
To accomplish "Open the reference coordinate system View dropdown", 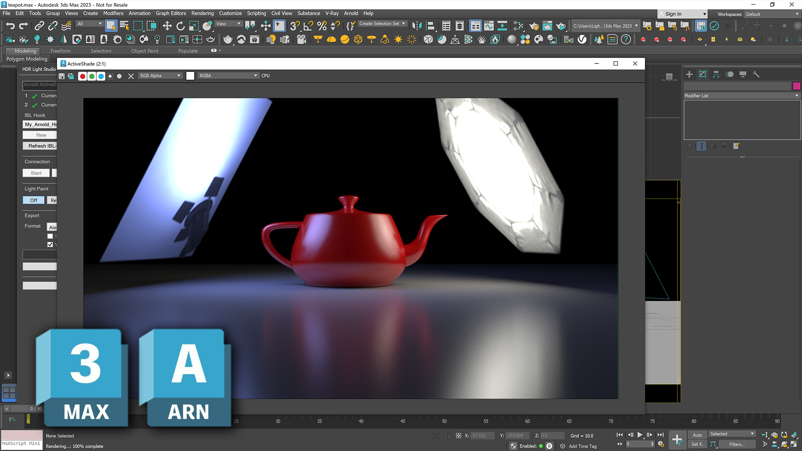I will coord(228,24).
